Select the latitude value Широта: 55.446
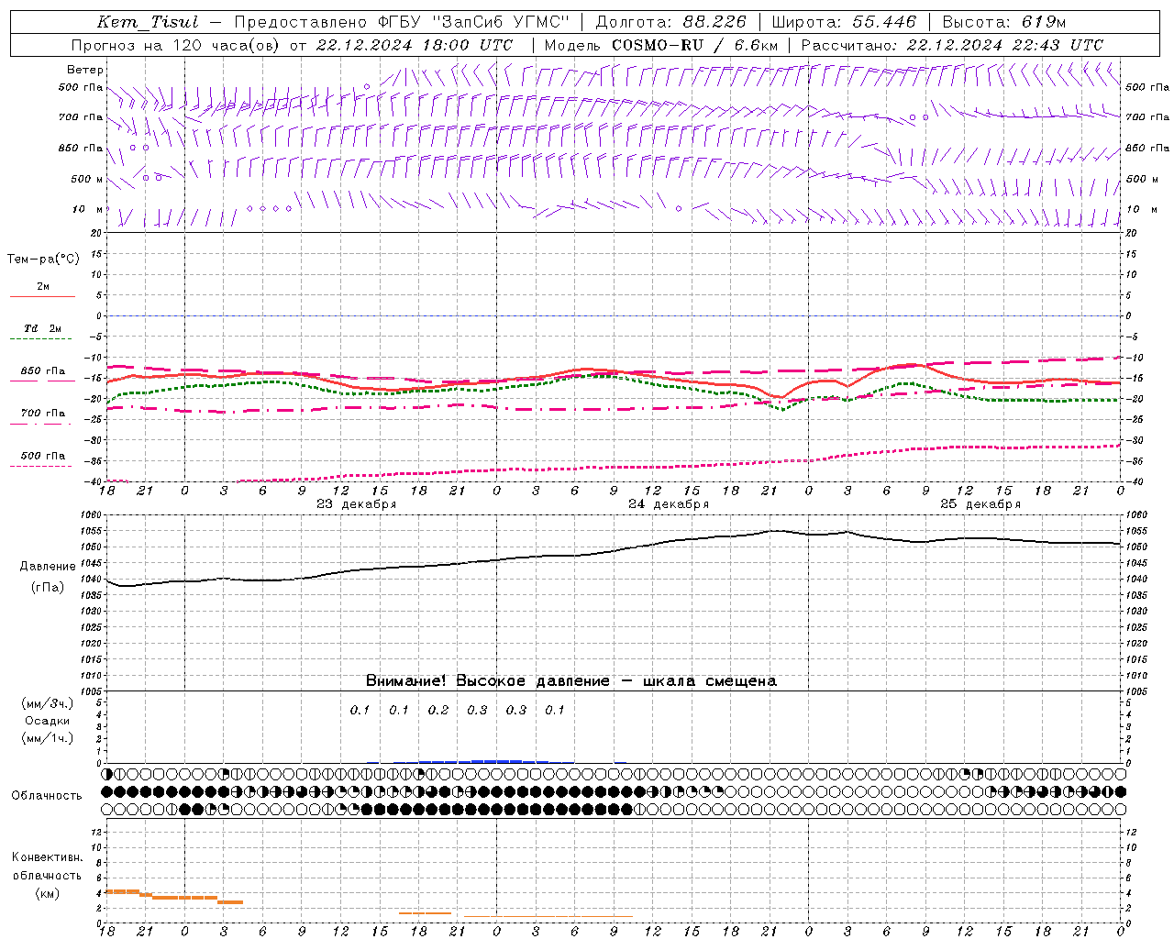The height and width of the screenshot is (939, 1174). coord(845,22)
